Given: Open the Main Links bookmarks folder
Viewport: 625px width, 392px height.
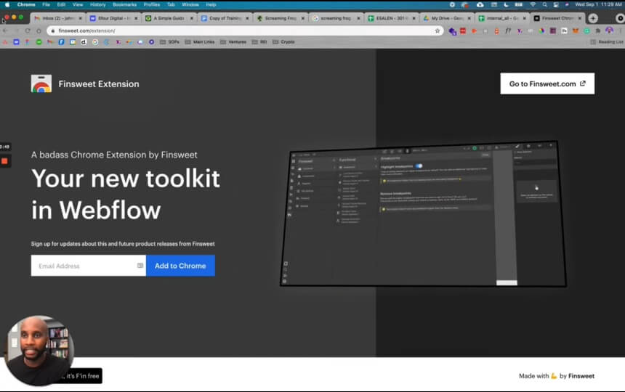Looking at the screenshot, I should click(x=200, y=42).
